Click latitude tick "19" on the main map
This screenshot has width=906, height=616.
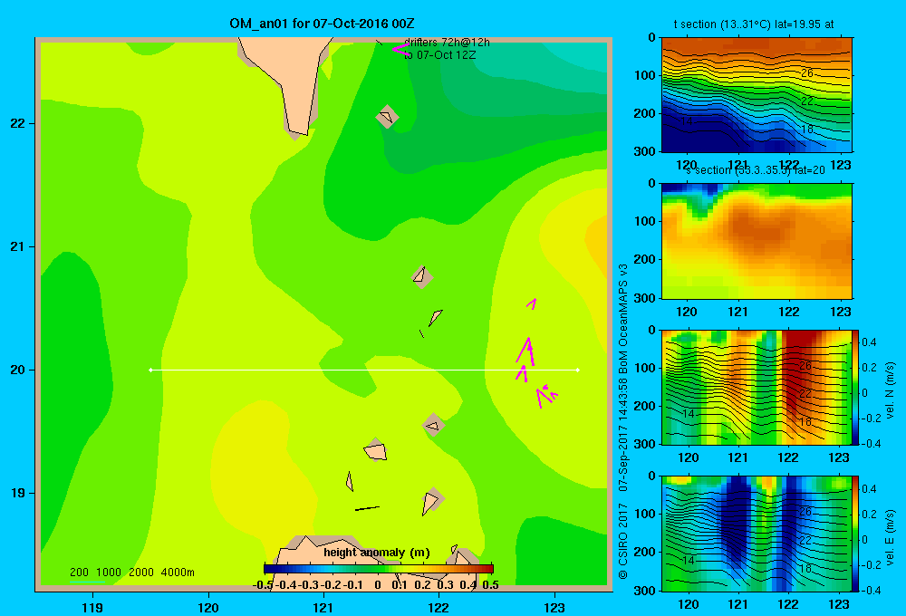18,493
